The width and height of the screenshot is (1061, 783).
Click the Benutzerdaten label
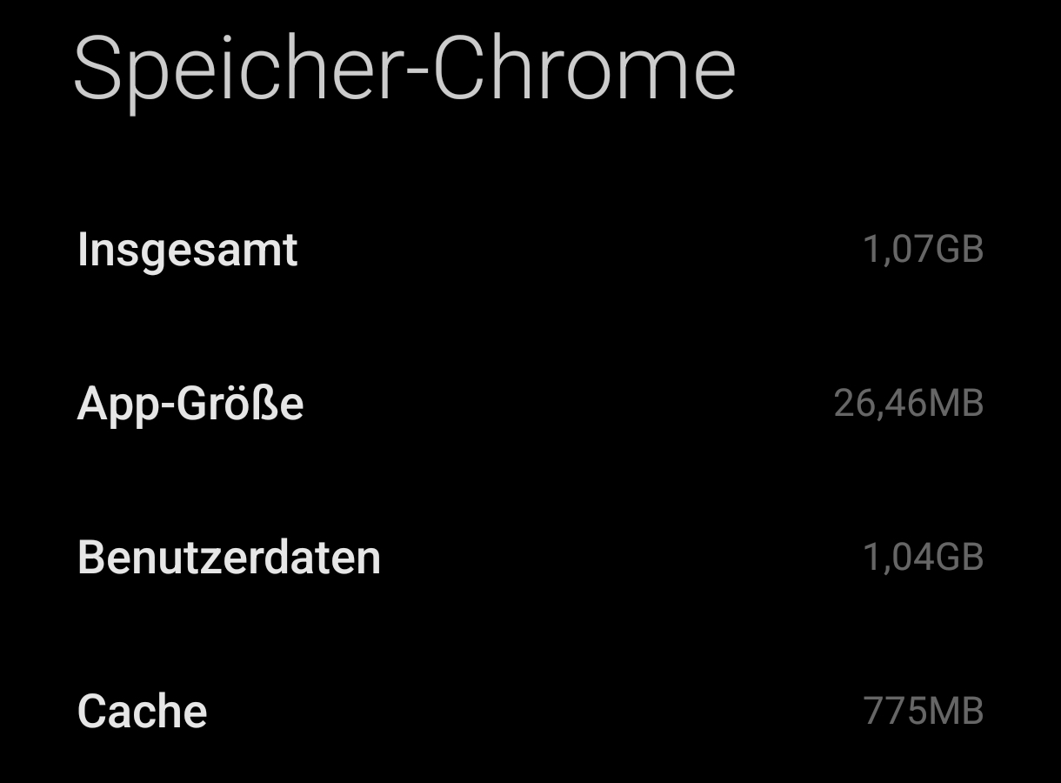[x=228, y=557]
